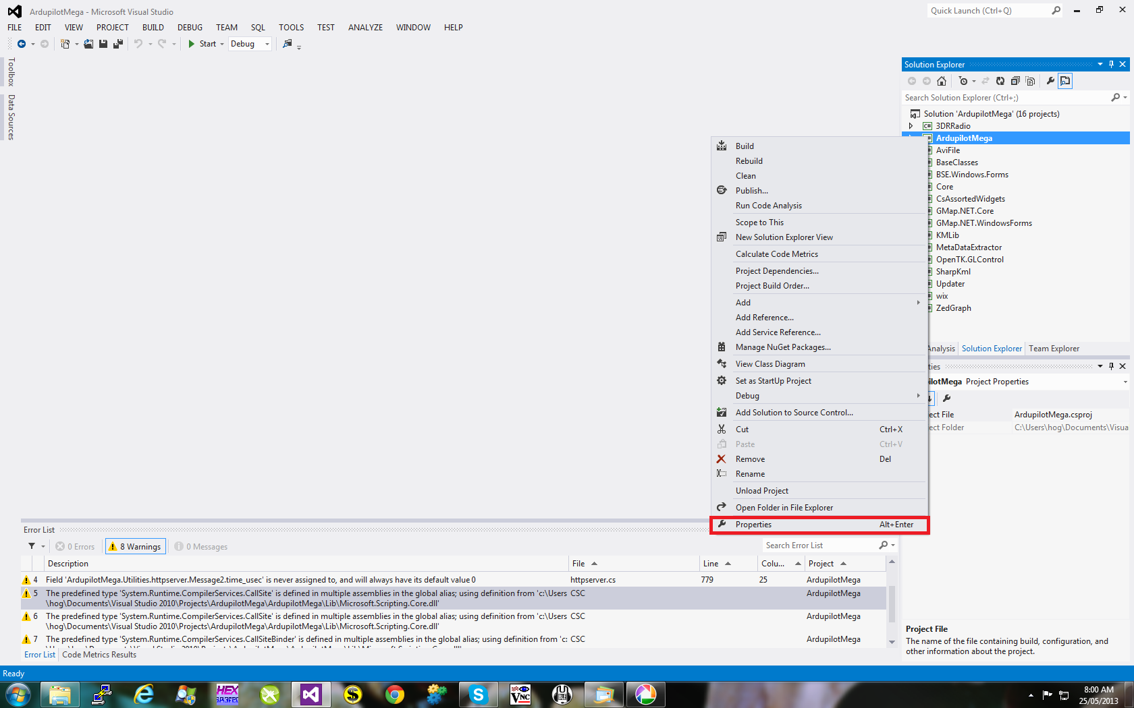Click the Navigate Backward arrow in main toolbar
The image size is (1134, 708).
pyautogui.click(x=22, y=44)
